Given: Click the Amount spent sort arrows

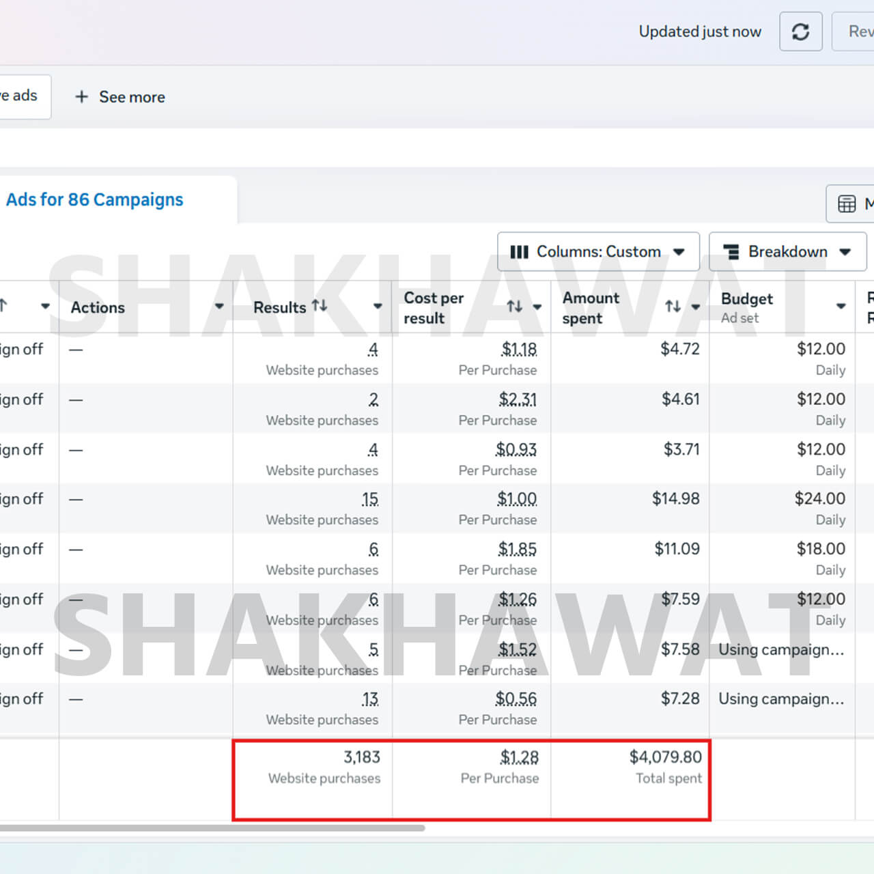Looking at the screenshot, I should coord(673,307).
